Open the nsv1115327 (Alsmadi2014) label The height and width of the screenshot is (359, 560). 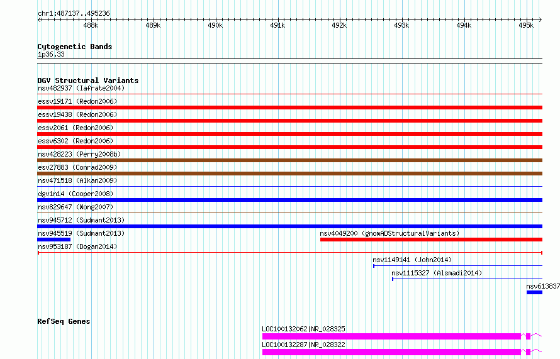pyautogui.click(x=437, y=273)
